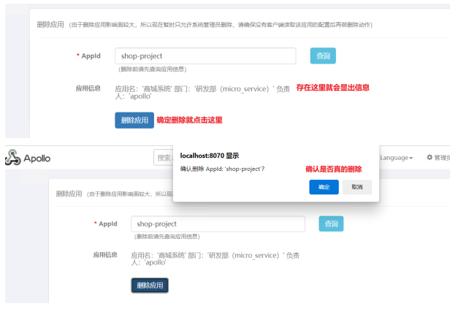Click the search box in Apollo header
Image resolution: width=469 pixels, height=309 pixels.
click(164, 158)
